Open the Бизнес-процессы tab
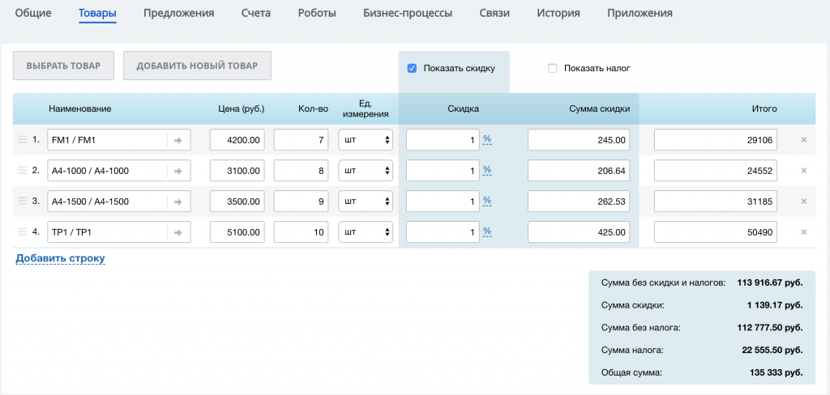 (x=408, y=14)
